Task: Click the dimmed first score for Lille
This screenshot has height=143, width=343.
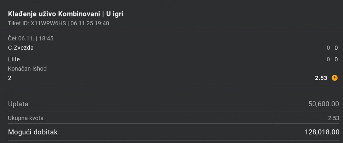Action: click(x=328, y=60)
